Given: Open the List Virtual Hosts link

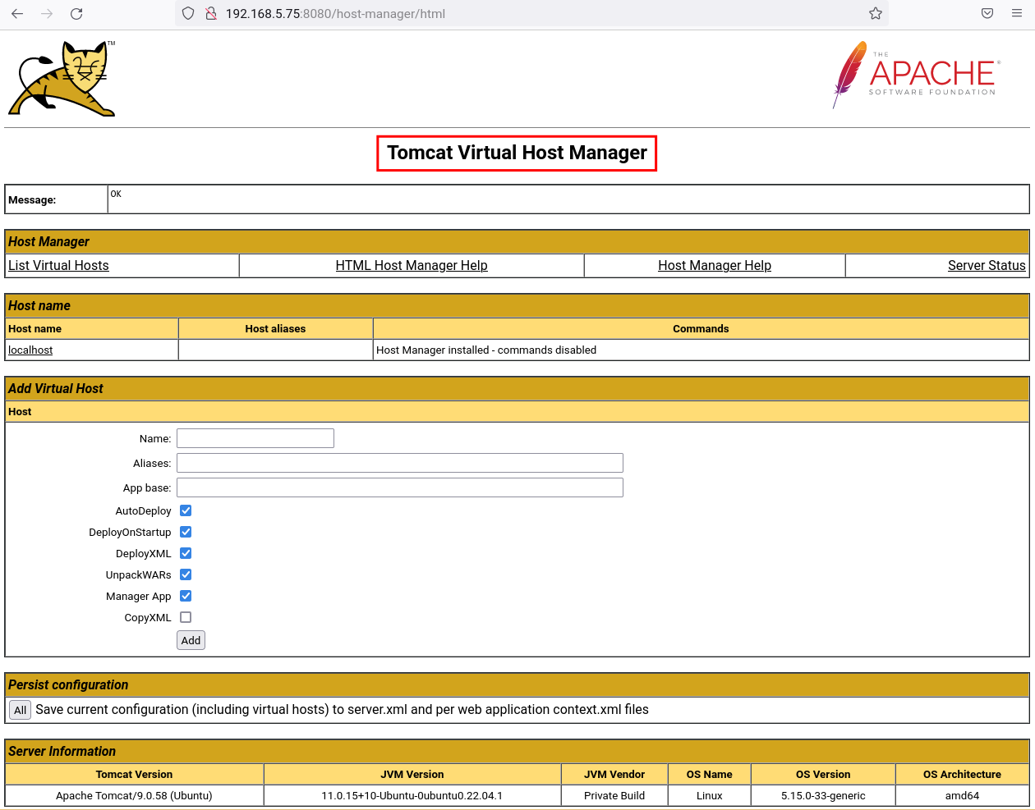Looking at the screenshot, I should [x=58, y=265].
